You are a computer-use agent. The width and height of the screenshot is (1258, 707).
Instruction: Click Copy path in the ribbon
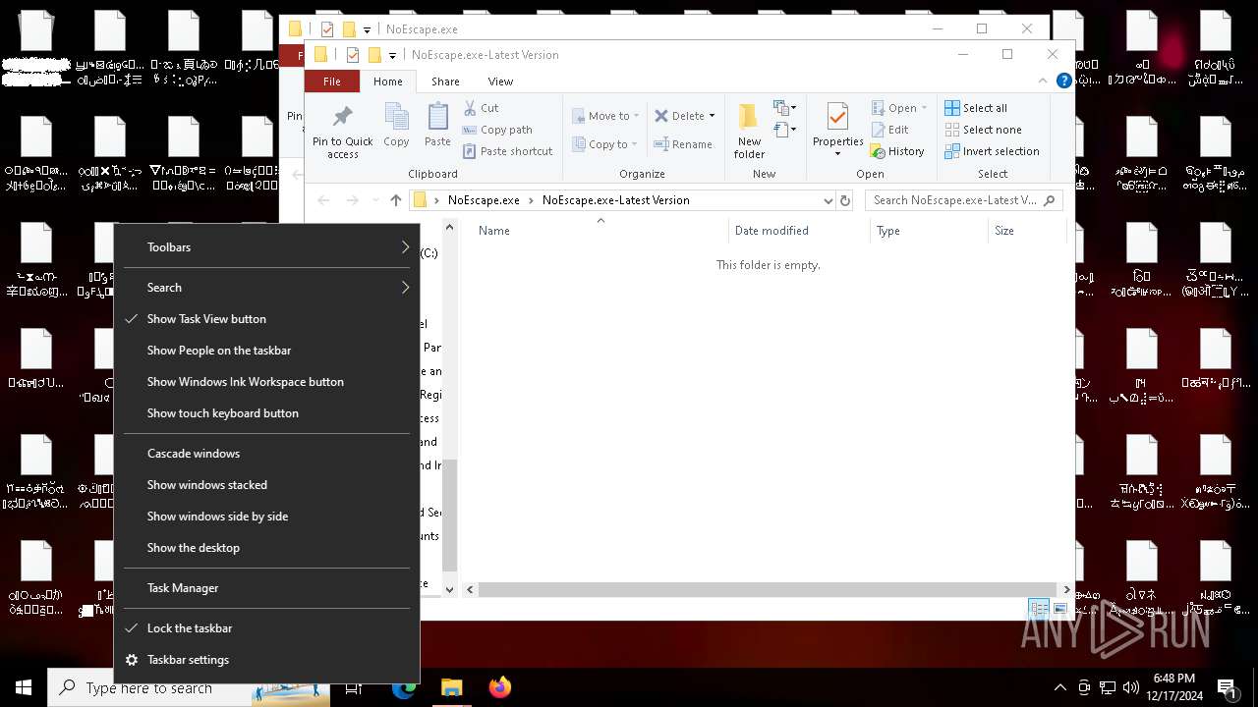(498, 130)
